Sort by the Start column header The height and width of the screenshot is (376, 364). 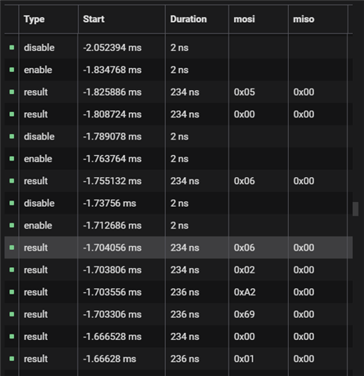(x=93, y=19)
